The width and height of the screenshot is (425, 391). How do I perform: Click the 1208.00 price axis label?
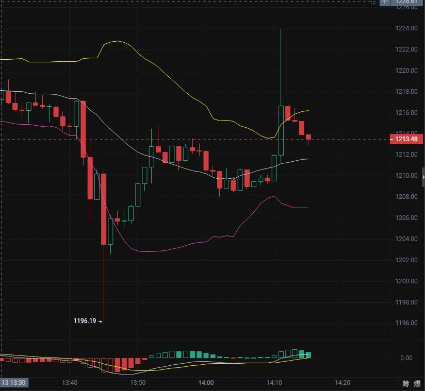406,197
